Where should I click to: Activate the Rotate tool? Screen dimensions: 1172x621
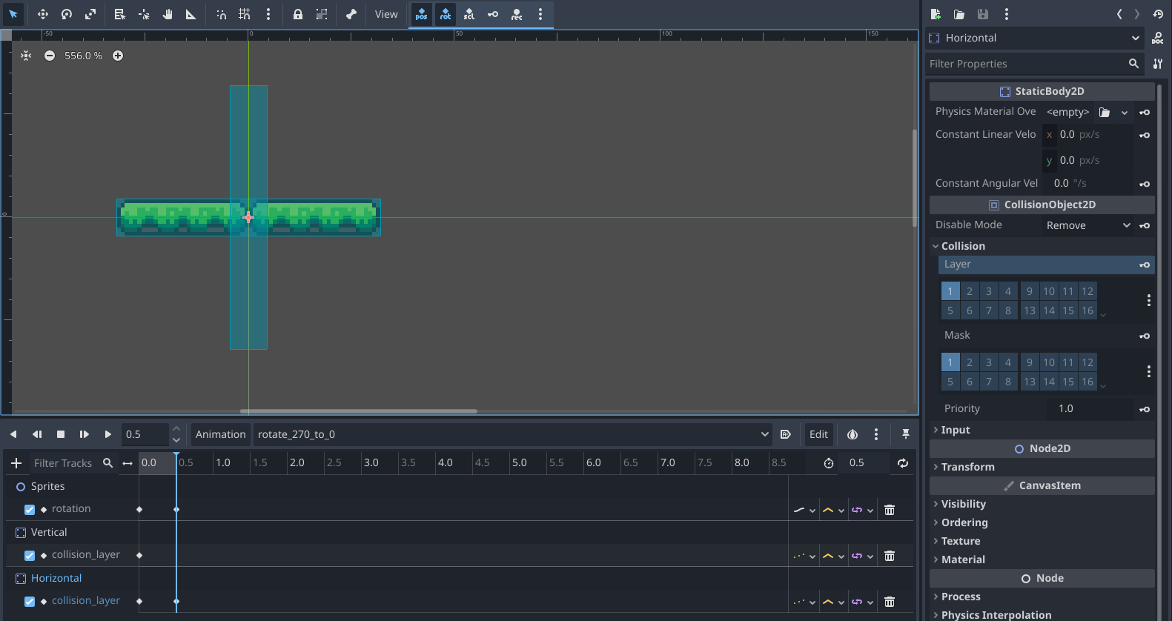[x=67, y=14]
